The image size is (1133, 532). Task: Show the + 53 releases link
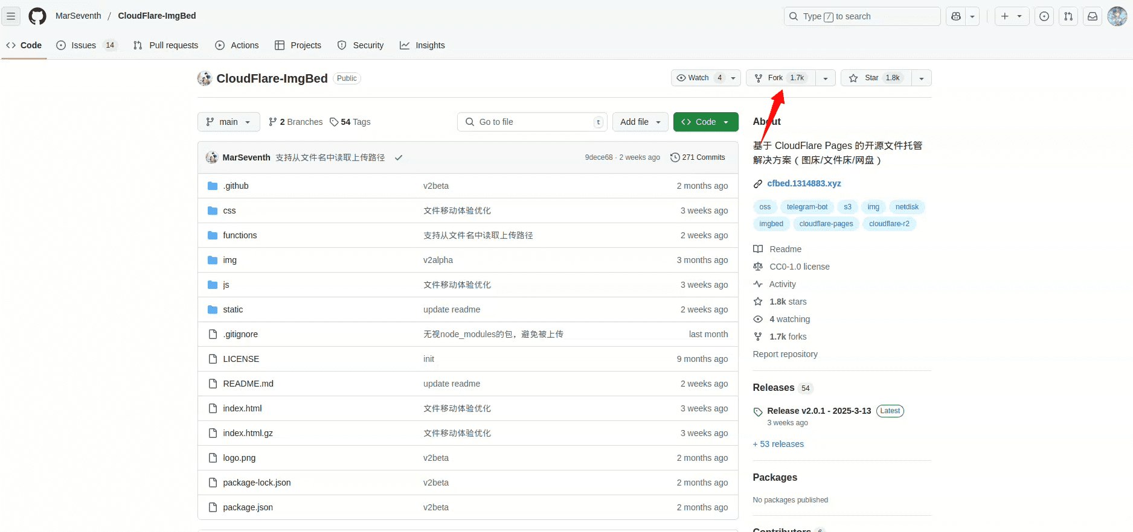(x=778, y=444)
